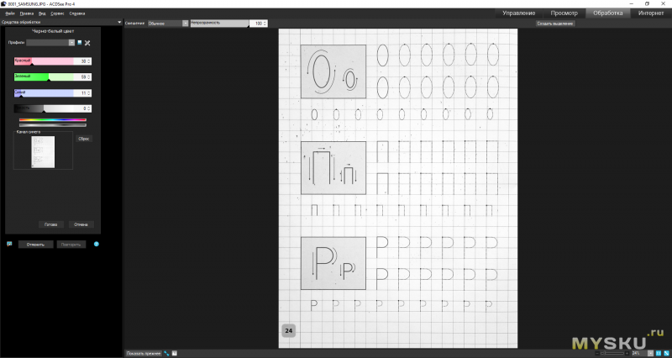Click the delete profile icon
Viewport: 672px width, 358px height.
tap(87, 42)
